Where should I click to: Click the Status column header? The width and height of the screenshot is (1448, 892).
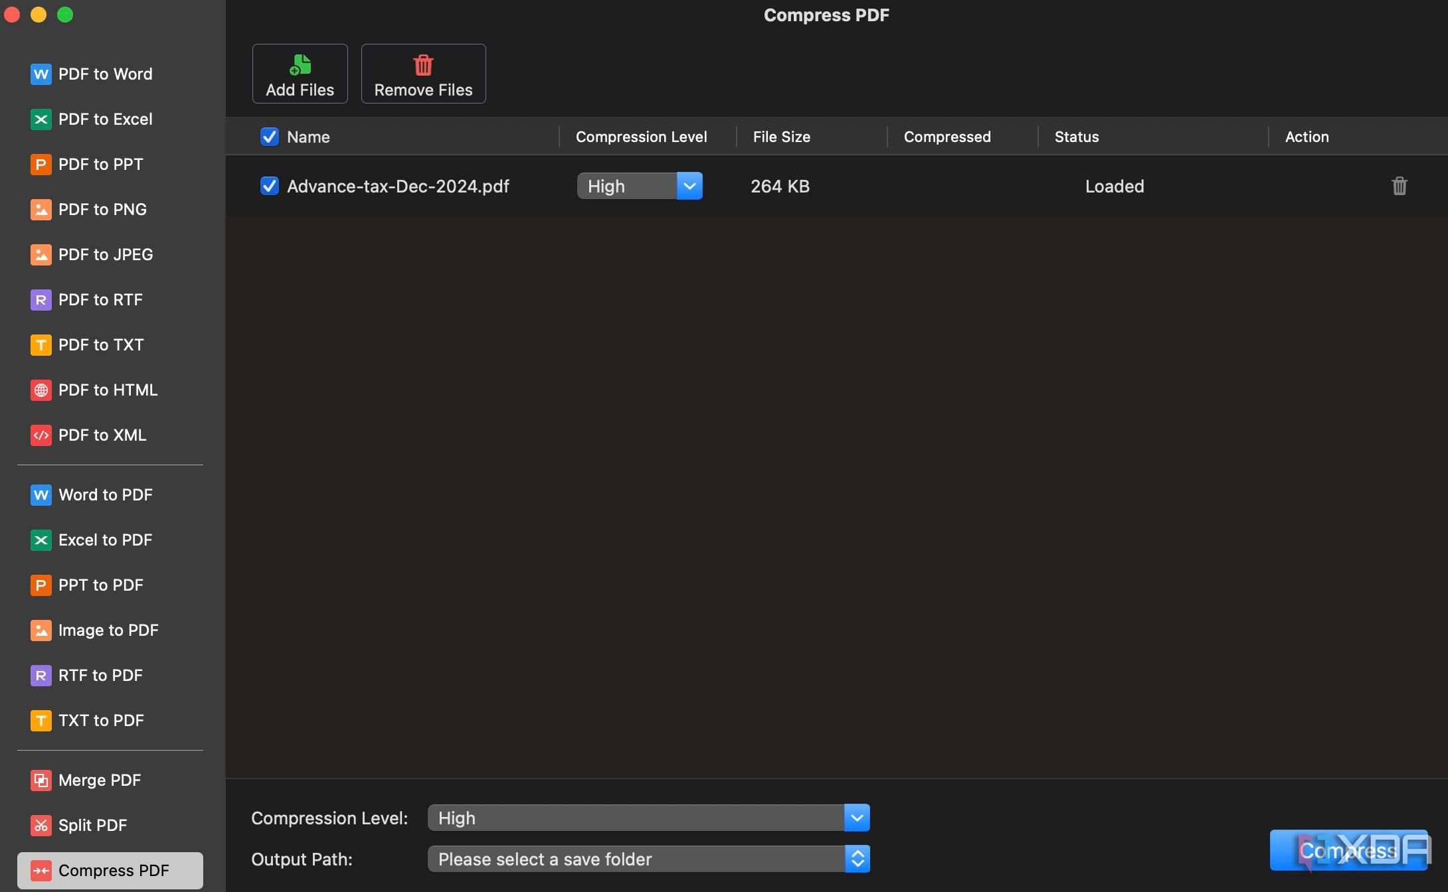[x=1077, y=137]
